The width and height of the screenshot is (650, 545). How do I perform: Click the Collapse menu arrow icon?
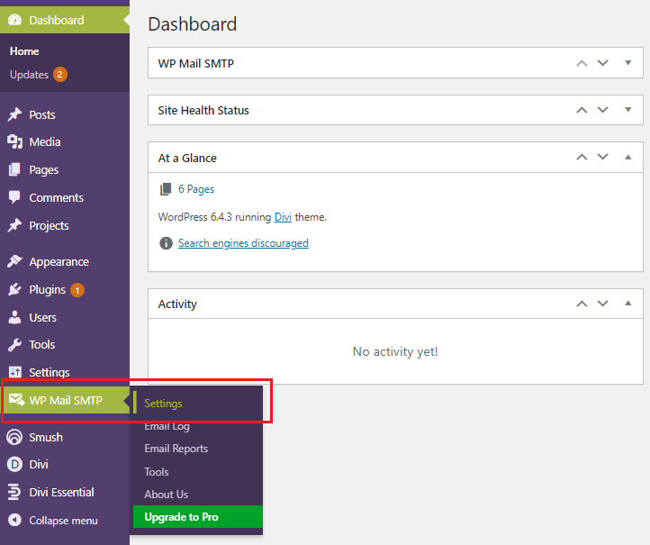pos(14,520)
